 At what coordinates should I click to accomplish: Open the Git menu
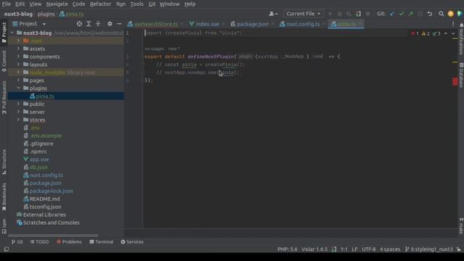152,4
